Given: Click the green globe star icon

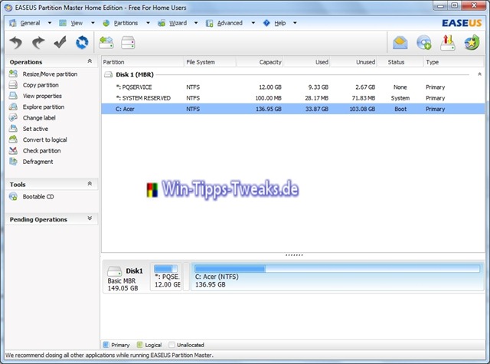Looking at the screenshot, I should 472,42.
